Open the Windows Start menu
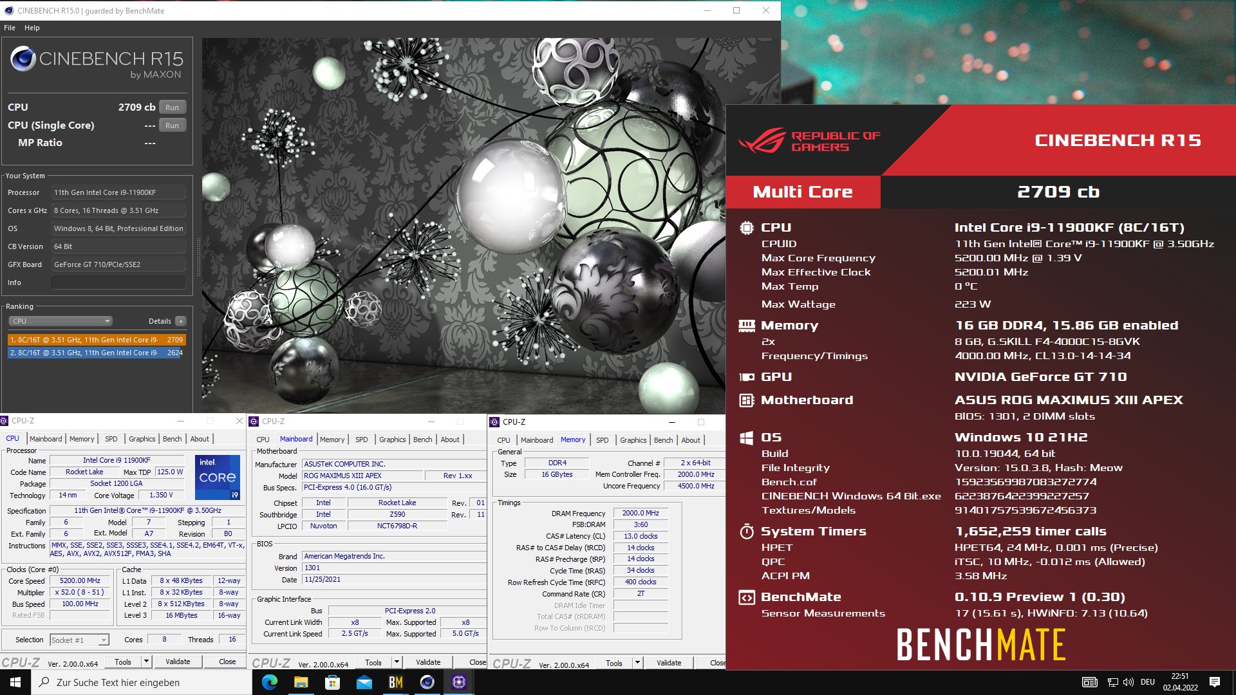The height and width of the screenshot is (695, 1236). click(x=15, y=682)
